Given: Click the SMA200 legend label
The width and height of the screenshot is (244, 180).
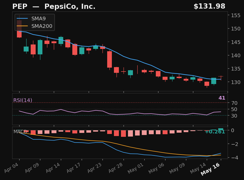Looking at the screenshot, I should [42, 26].
